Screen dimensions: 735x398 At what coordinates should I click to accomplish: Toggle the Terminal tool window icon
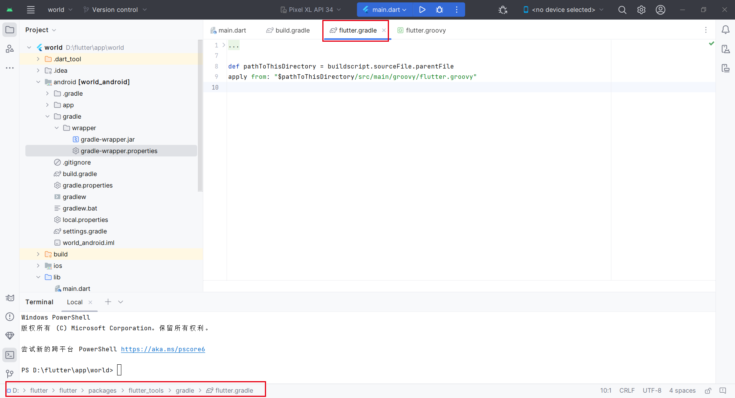(x=10, y=355)
